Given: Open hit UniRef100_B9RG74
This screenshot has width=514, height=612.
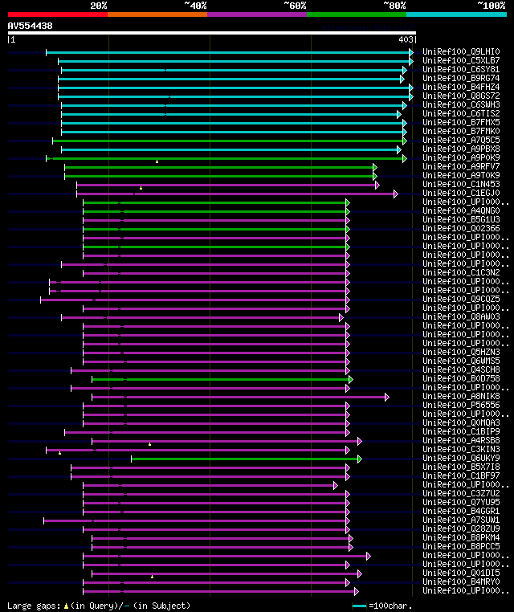Looking at the screenshot, I should pyautogui.click(x=461, y=78).
